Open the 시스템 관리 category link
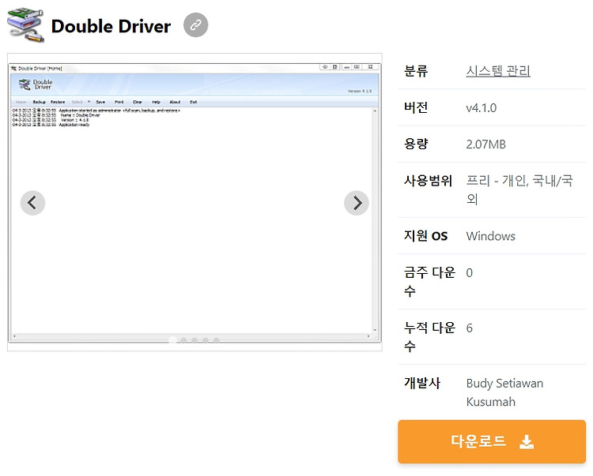 tap(497, 70)
